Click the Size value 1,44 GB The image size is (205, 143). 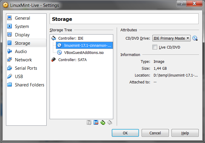tap(160, 69)
